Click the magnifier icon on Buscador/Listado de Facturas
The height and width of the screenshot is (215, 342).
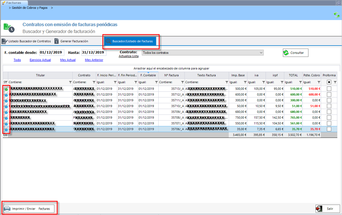coord(108,41)
